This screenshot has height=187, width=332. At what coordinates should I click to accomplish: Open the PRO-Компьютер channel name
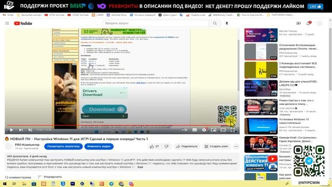(27, 144)
